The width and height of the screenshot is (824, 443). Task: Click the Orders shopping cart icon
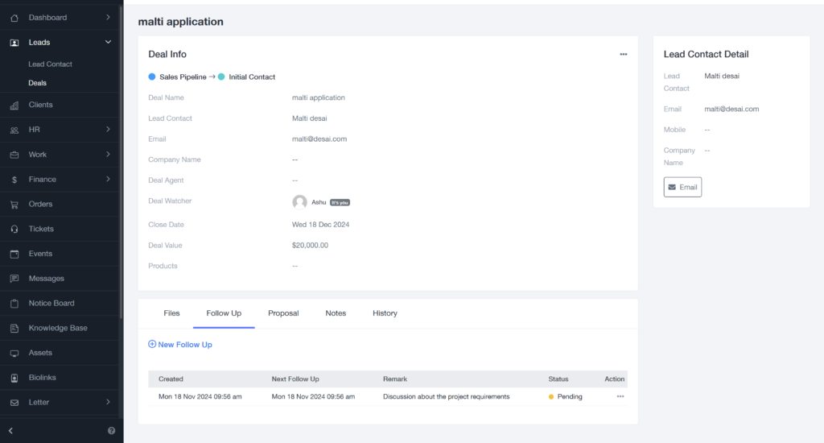(14, 205)
